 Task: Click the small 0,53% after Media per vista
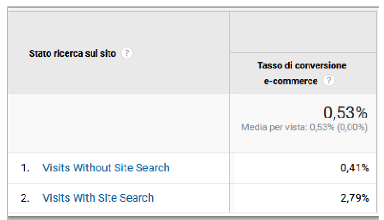pyautogui.click(x=322, y=127)
